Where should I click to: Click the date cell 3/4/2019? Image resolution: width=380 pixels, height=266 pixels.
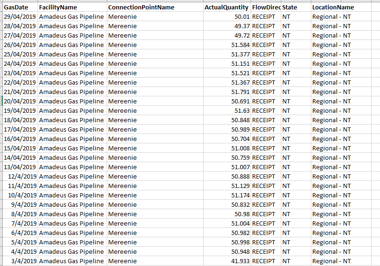click(x=20, y=261)
